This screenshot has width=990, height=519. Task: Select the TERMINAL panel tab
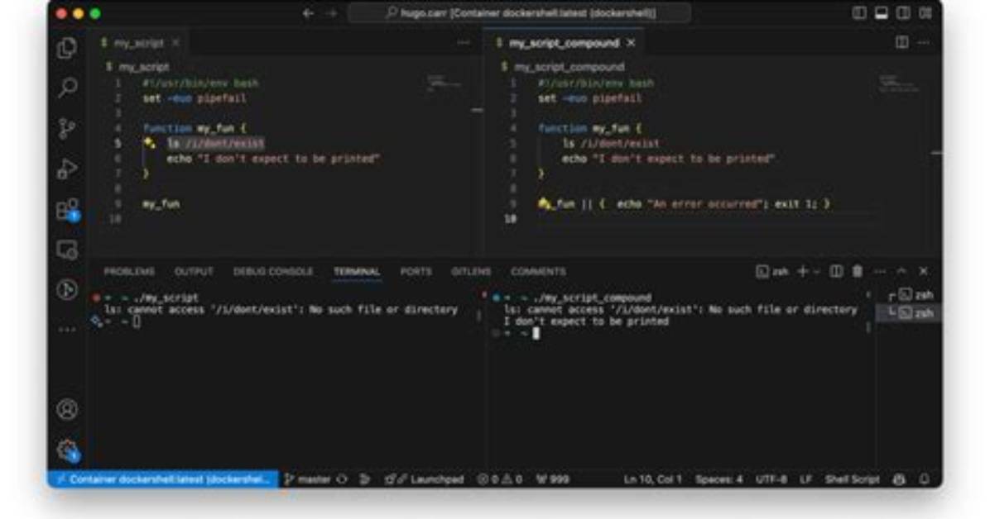tap(357, 271)
